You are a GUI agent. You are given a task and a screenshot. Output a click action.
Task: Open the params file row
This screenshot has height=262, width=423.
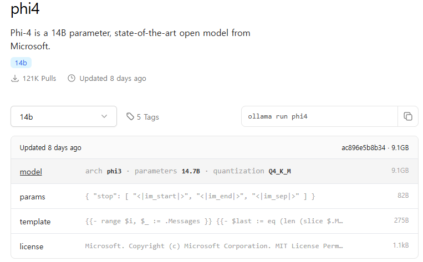tap(33, 197)
